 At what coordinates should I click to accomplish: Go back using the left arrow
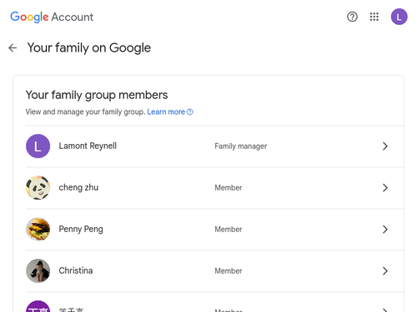pyautogui.click(x=13, y=48)
